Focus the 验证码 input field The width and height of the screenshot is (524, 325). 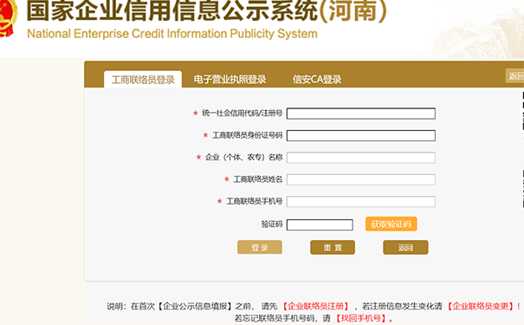pos(320,224)
